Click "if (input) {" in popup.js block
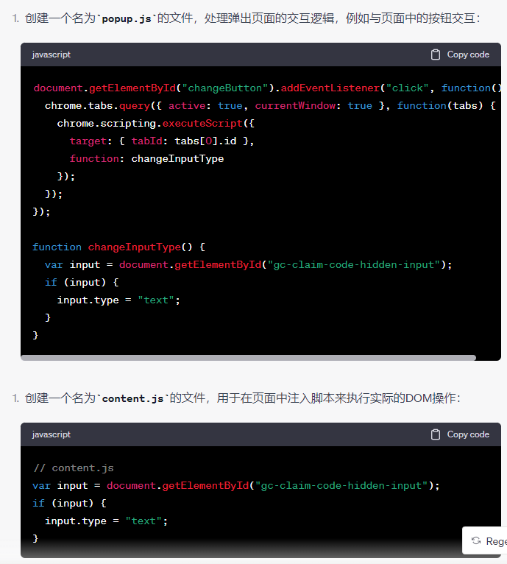Viewport: 507px width, 564px height. [82, 282]
